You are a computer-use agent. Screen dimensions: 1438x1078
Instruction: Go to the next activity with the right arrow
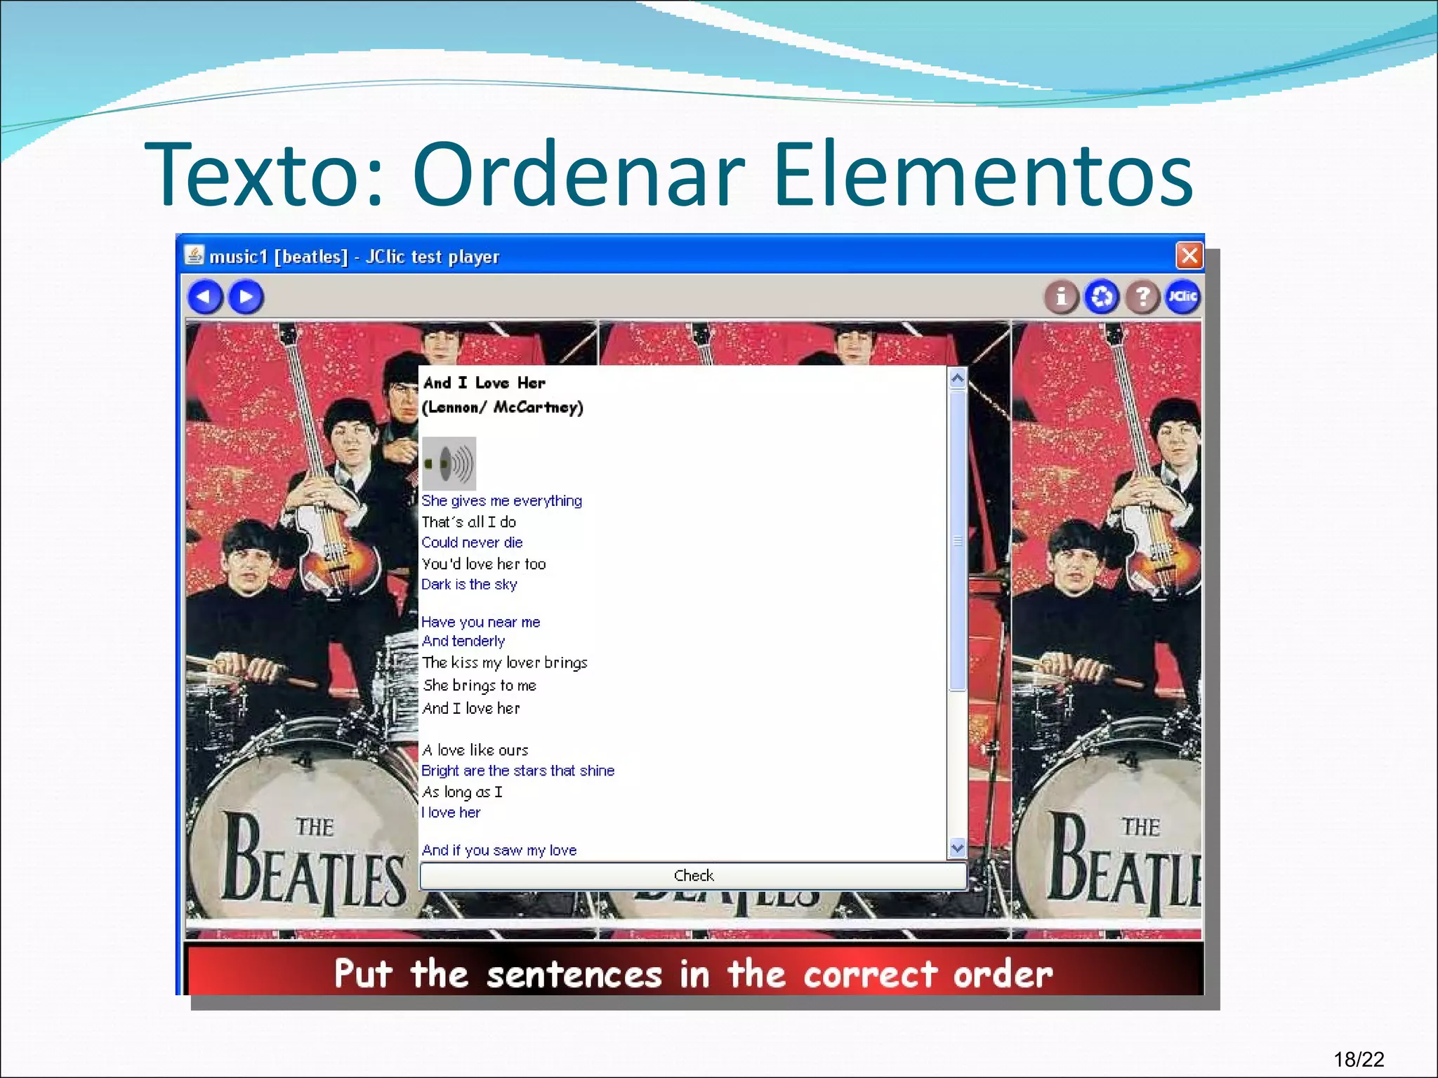246,297
